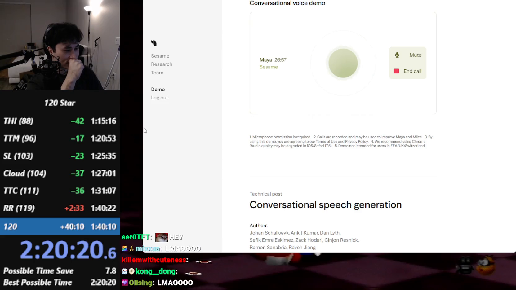
Task: Open the Team page in sidebar
Action: click(x=157, y=72)
